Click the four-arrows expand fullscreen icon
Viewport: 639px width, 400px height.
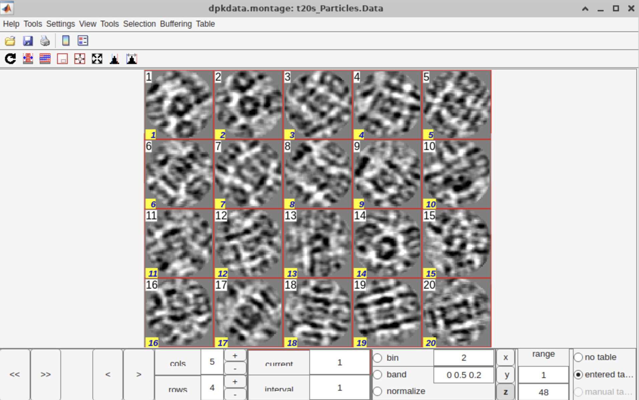tap(97, 59)
